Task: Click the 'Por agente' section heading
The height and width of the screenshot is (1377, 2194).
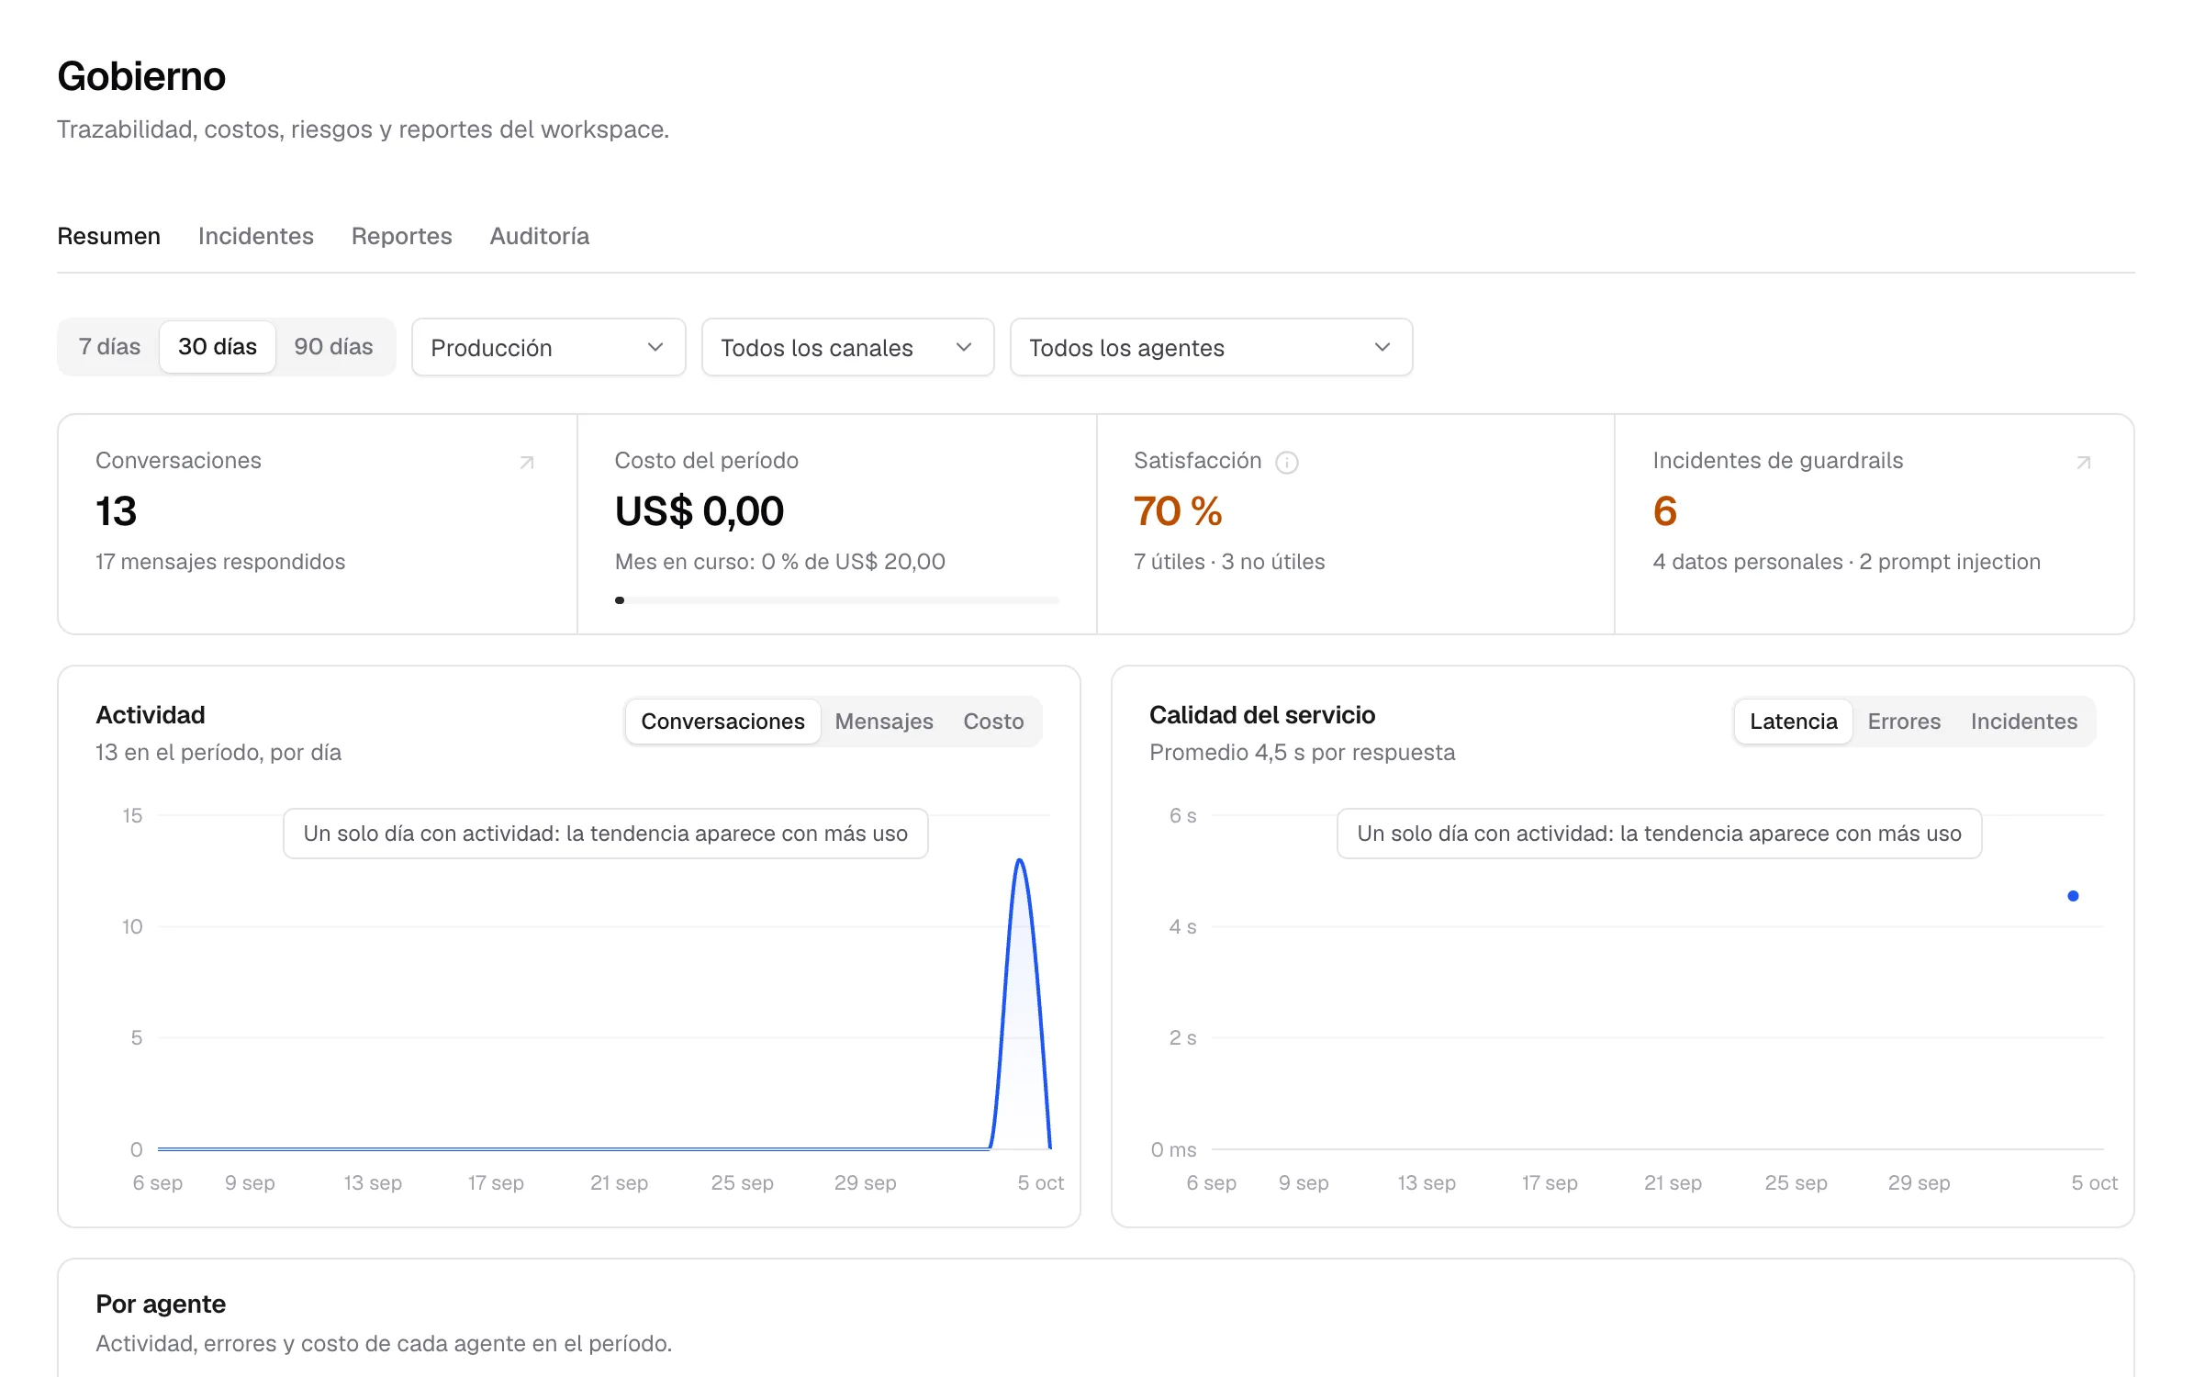Action: [x=161, y=1304]
